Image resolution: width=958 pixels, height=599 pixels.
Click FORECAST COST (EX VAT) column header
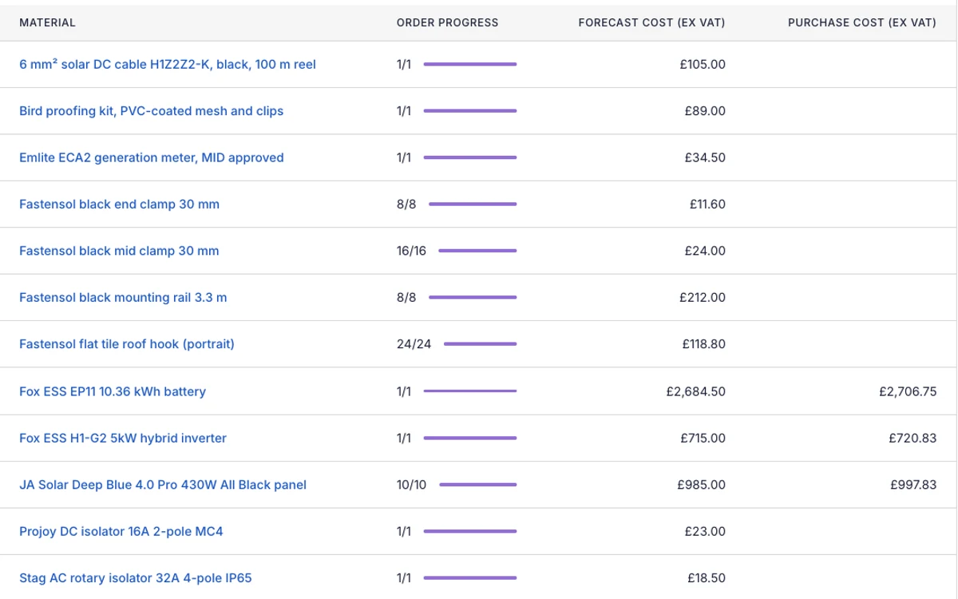click(651, 23)
